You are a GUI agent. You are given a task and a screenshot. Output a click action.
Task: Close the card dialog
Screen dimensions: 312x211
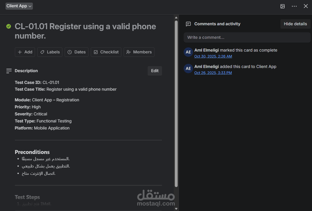coord(306,6)
